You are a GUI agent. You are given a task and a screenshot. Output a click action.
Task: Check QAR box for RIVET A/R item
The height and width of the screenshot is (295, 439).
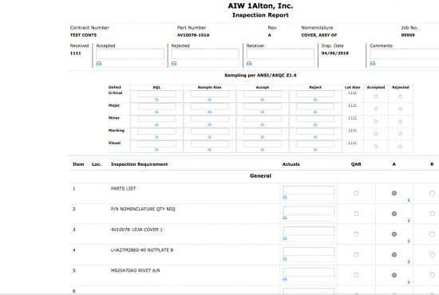tap(356, 275)
